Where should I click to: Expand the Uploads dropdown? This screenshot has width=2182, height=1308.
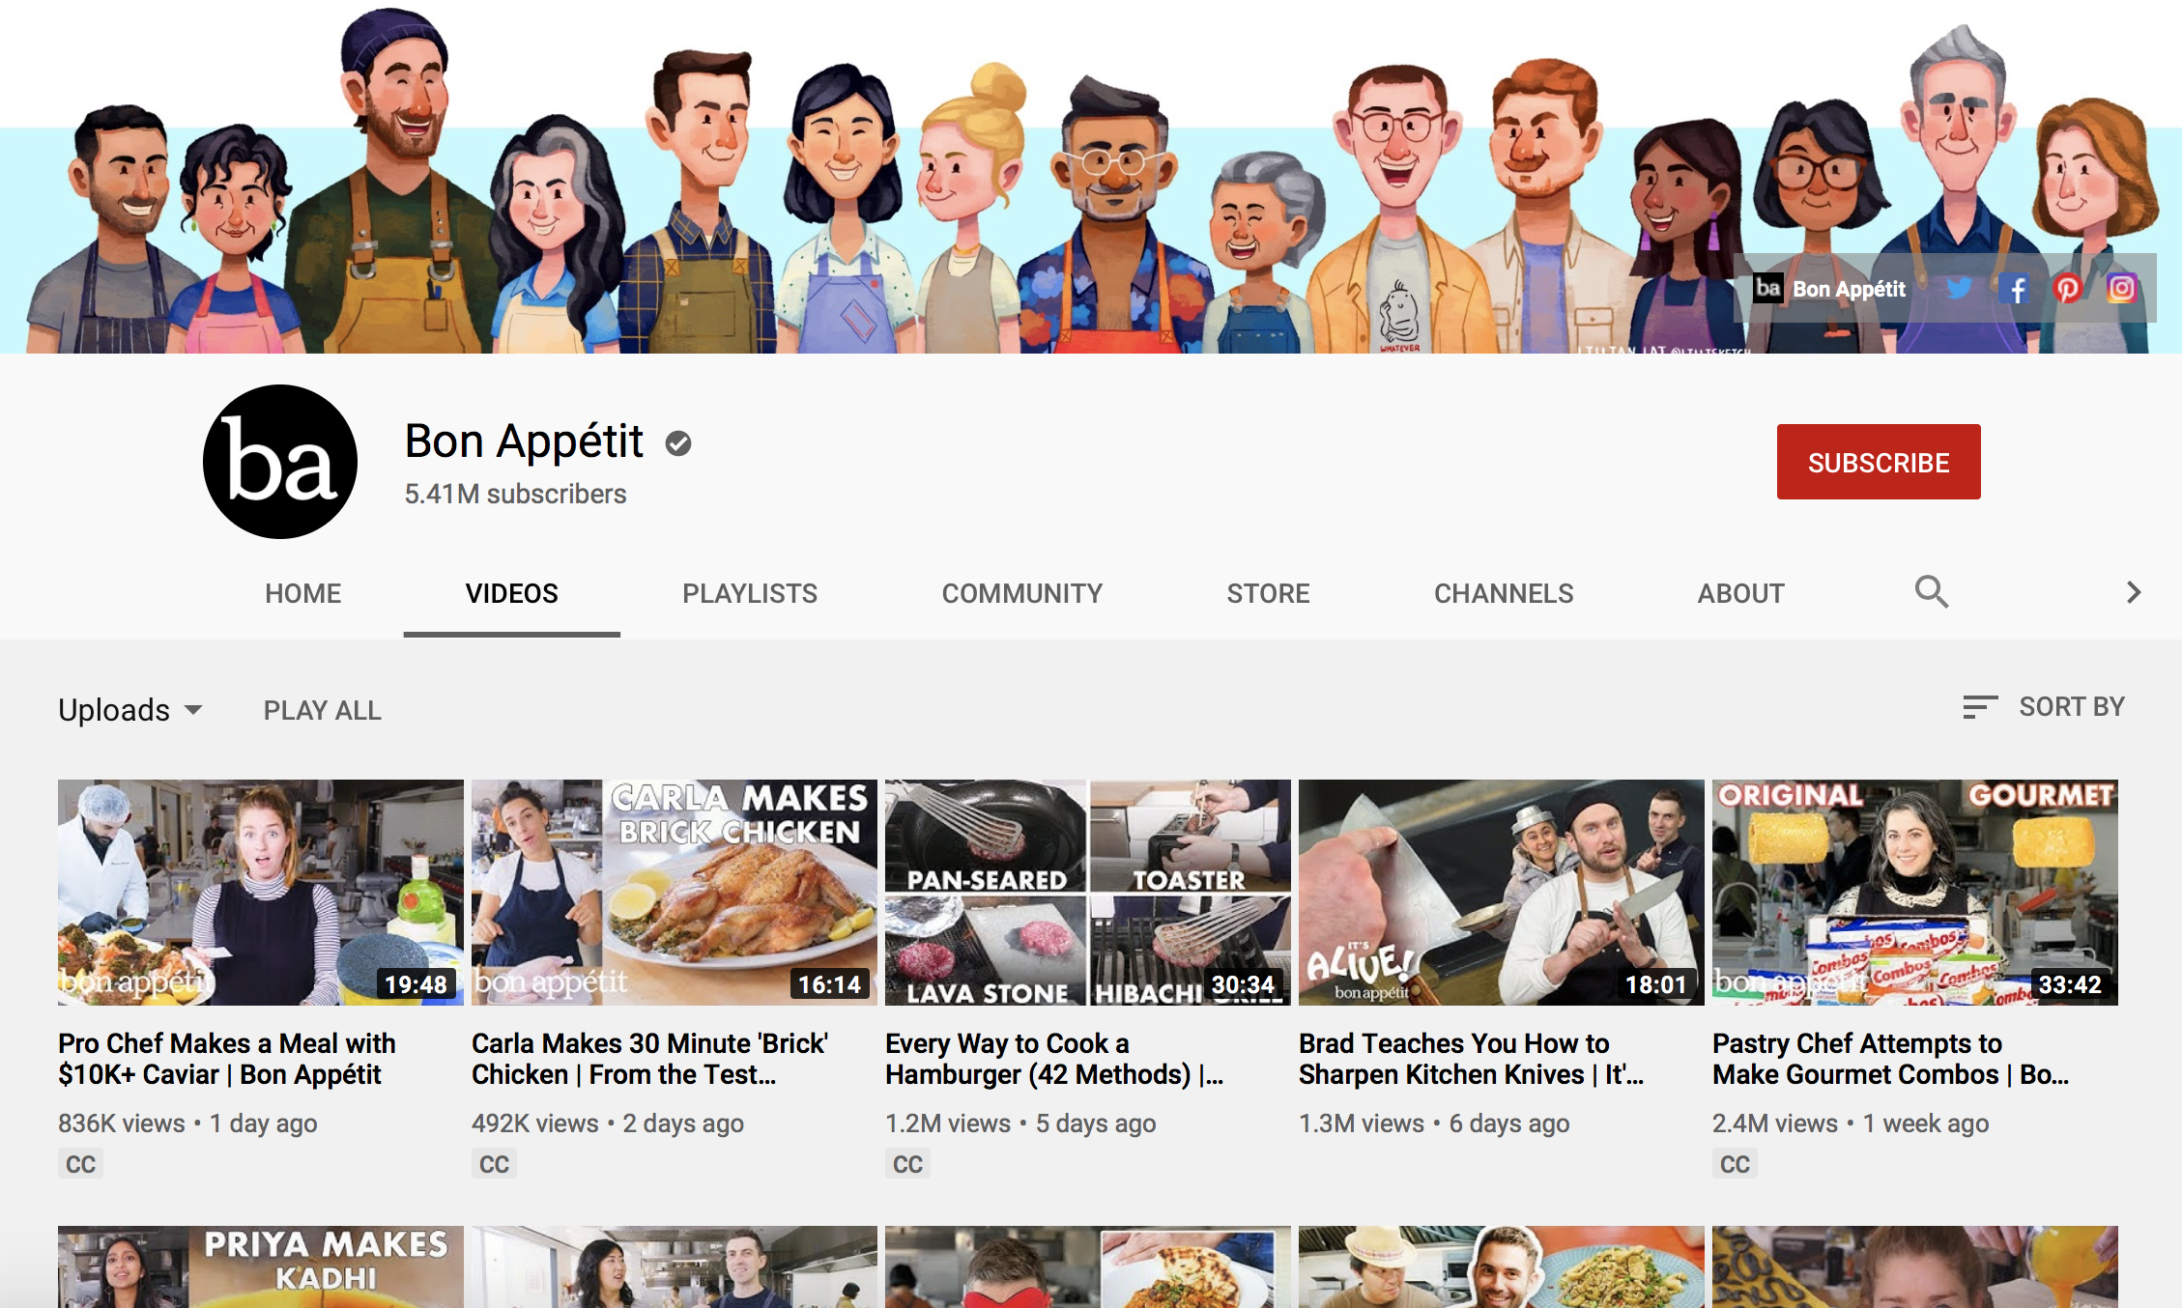coord(131,710)
